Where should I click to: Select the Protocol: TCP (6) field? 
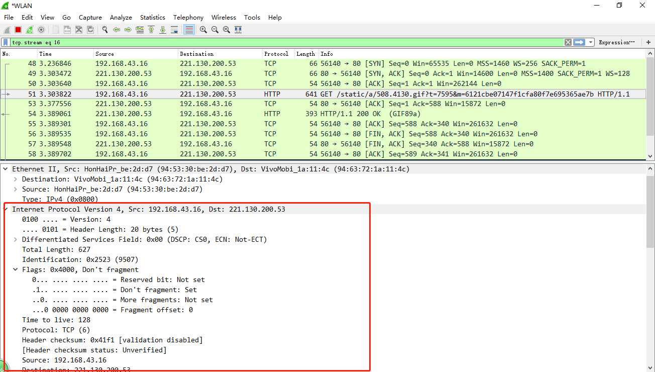pos(56,330)
